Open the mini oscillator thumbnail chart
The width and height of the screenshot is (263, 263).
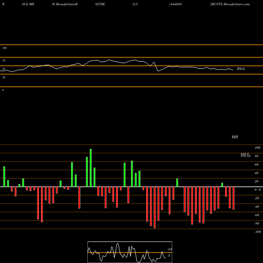click(x=130, y=252)
